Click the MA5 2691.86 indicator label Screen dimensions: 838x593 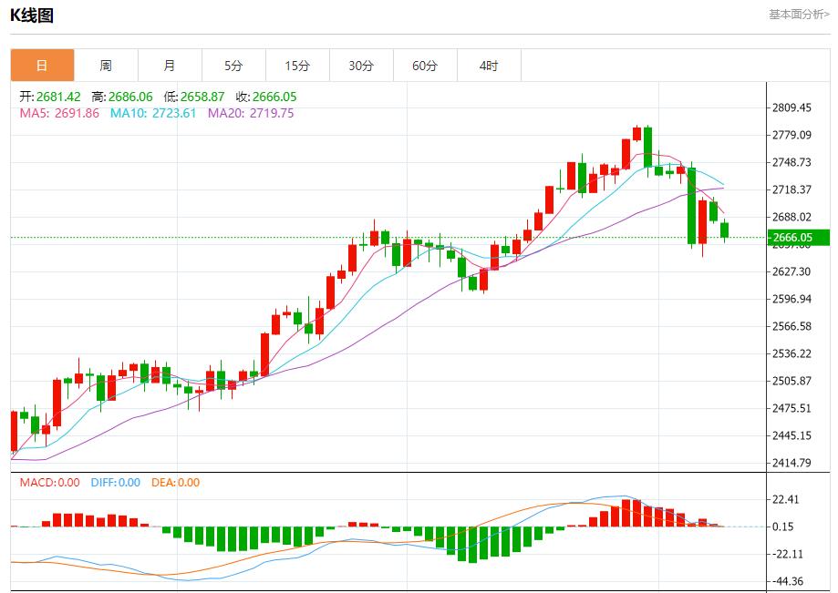pos(59,114)
